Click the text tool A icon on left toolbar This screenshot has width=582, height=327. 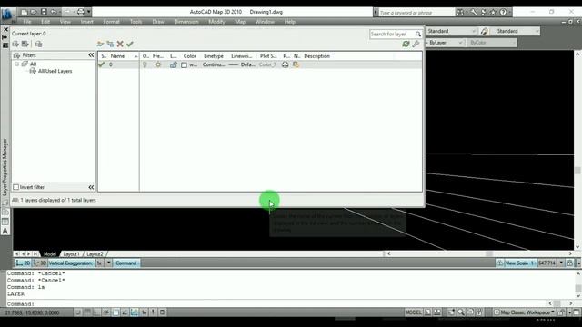tap(5, 231)
